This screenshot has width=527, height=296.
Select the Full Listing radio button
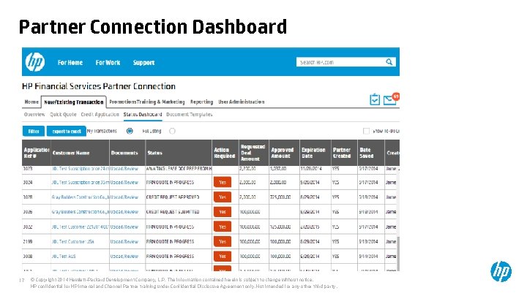(x=172, y=131)
